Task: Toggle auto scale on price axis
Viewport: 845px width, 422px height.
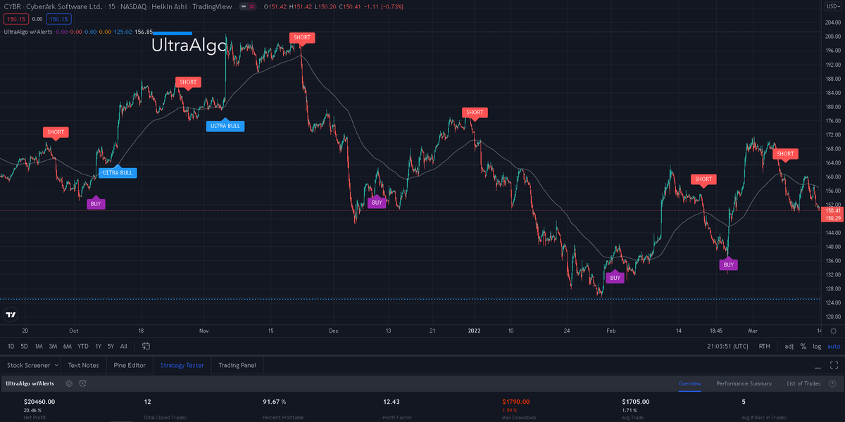Action: [833, 346]
